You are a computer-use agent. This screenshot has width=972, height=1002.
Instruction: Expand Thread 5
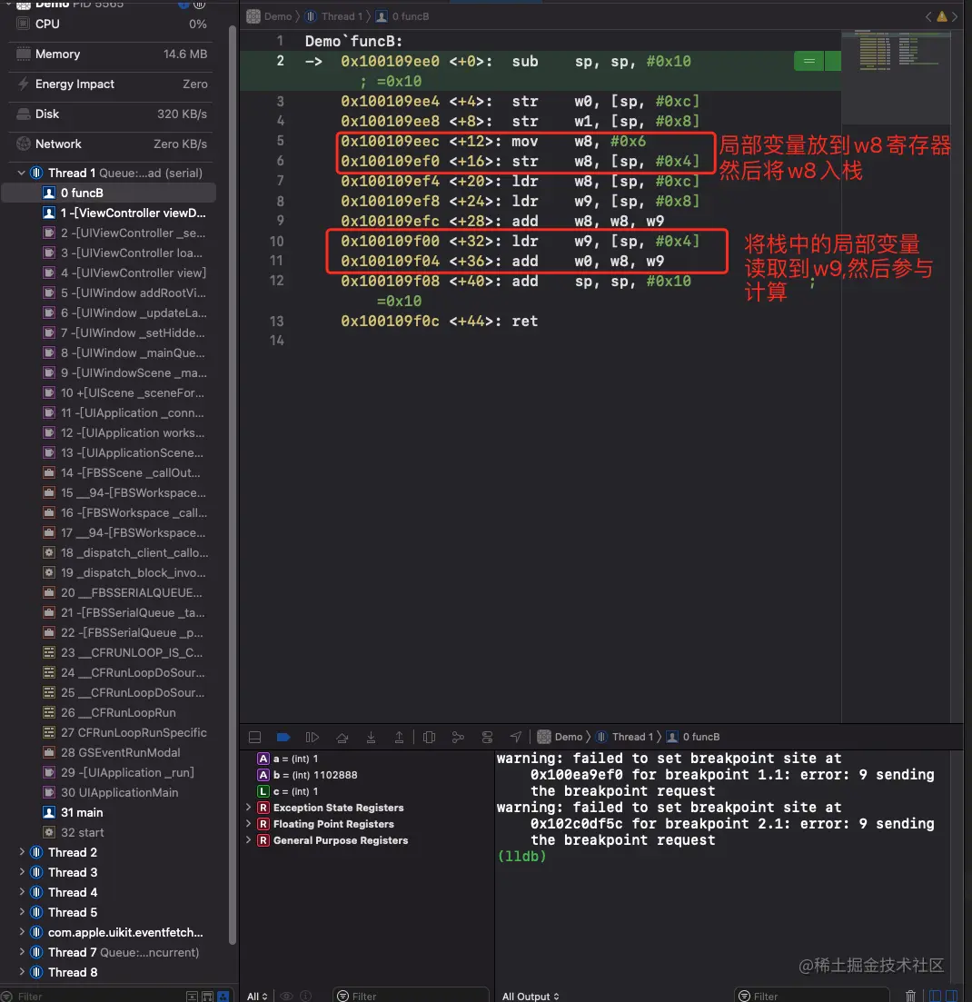[21, 912]
